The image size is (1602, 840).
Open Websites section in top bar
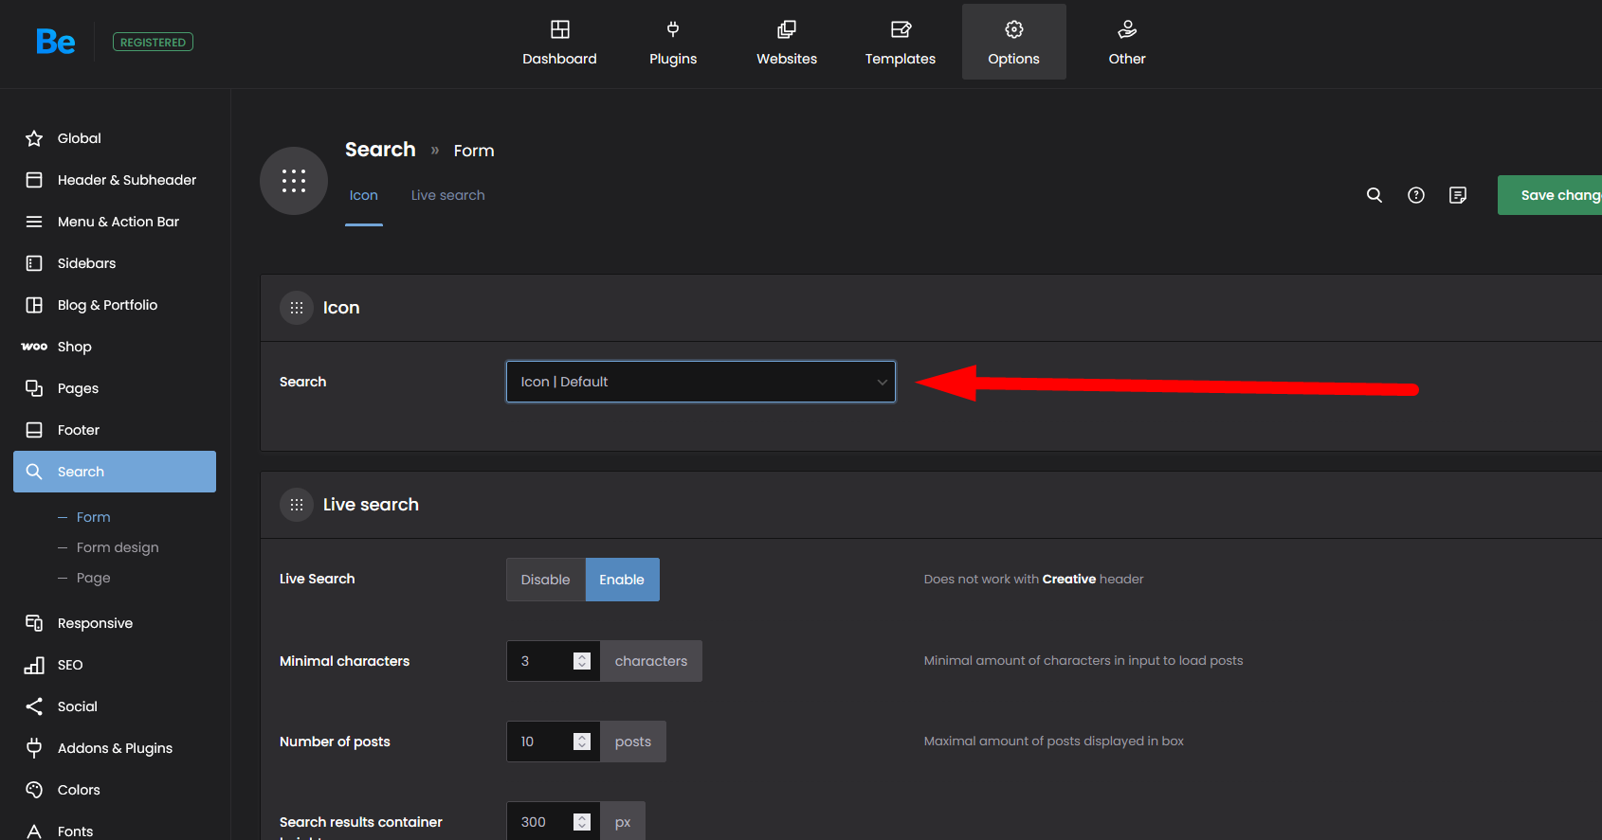(786, 43)
